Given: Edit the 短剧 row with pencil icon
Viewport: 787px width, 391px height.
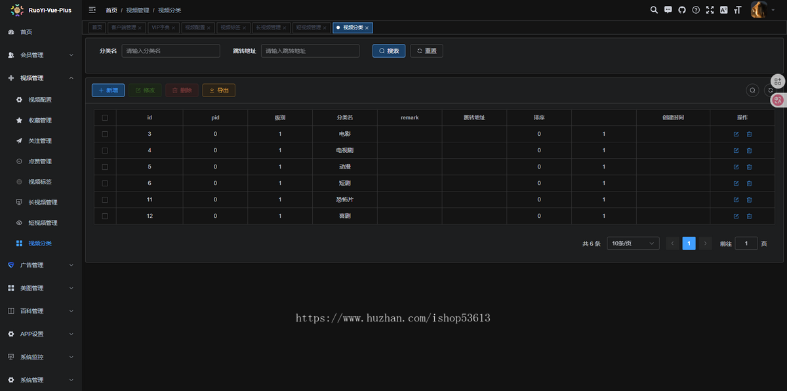Looking at the screenshot, I should point(736,183).
